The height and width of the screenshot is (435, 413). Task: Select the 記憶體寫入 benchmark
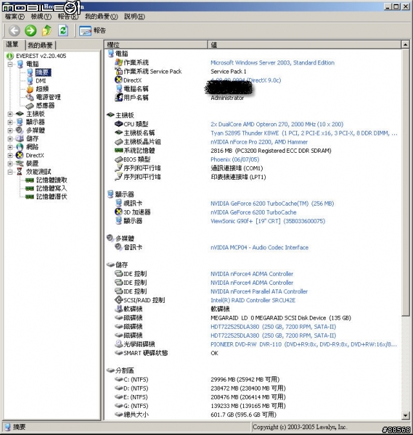coord(52,189)
